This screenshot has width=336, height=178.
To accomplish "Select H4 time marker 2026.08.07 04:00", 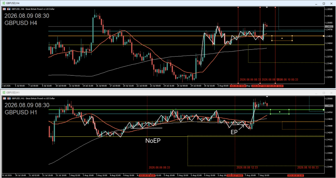I will tap(260, 86).
